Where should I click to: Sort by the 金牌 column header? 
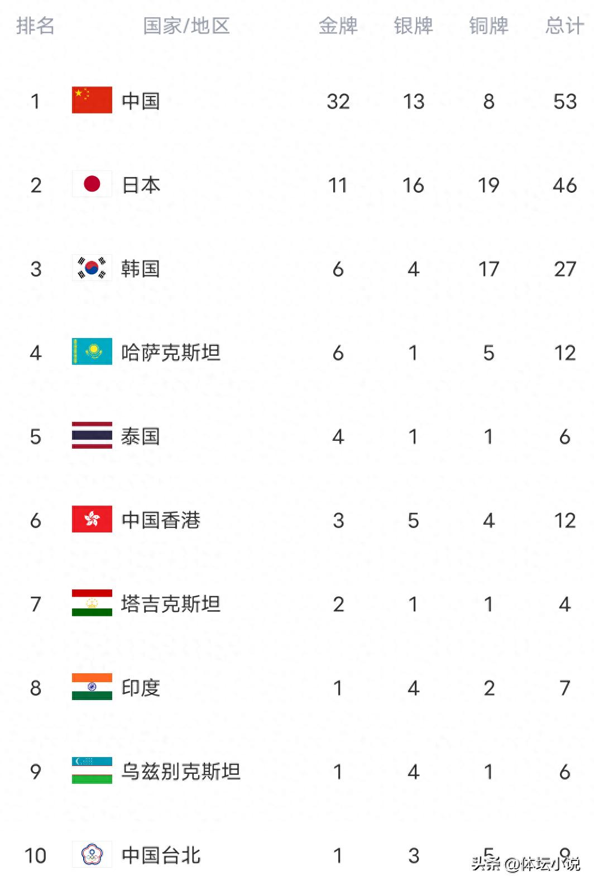click(338, 26)
